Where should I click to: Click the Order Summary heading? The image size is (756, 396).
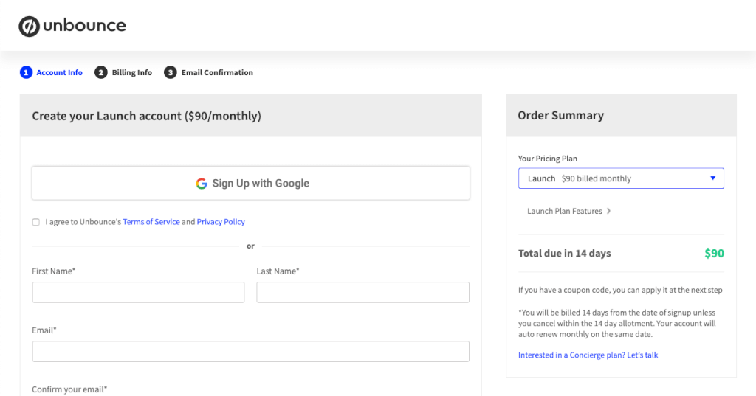(x=560, y=116)
